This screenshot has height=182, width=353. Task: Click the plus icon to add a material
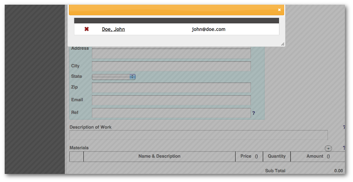(328, 148)
